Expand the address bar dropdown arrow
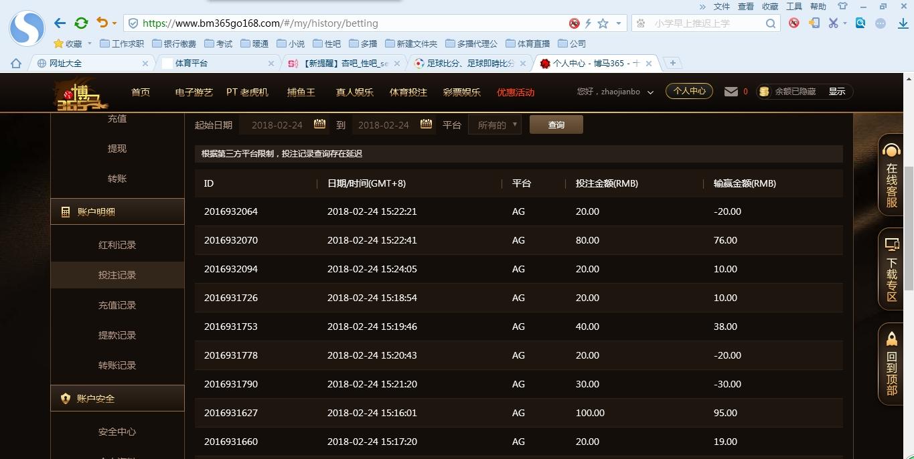This screenshot has height=459, width=914. pos(618,23)
